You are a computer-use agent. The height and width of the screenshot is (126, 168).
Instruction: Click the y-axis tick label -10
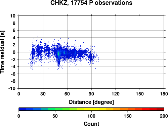pyautogui.click(x=12, y=88)
